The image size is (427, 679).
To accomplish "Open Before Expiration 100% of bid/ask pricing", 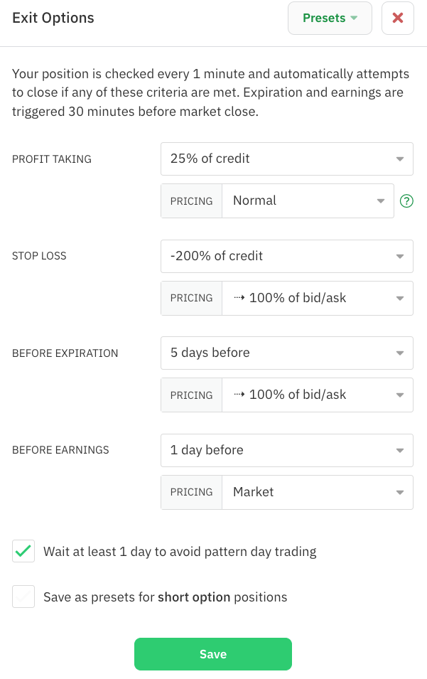I will click(318, 395).
